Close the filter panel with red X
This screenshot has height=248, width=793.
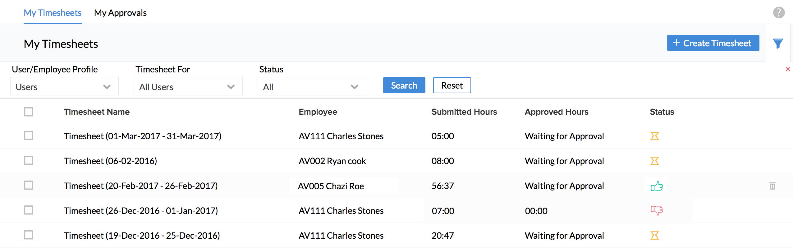pos(788,69)
